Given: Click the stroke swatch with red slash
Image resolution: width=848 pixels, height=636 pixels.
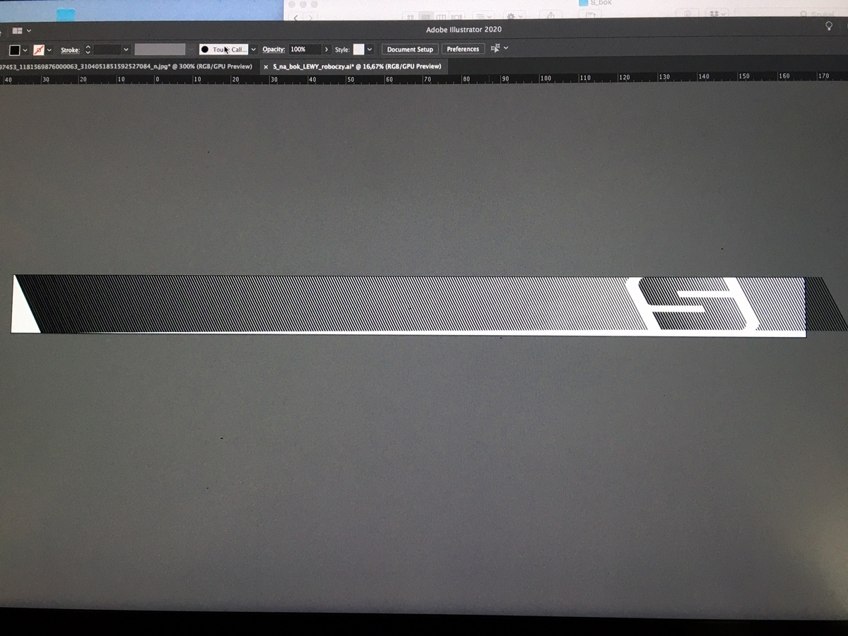Looking at the screenshot, I should 39,50.
